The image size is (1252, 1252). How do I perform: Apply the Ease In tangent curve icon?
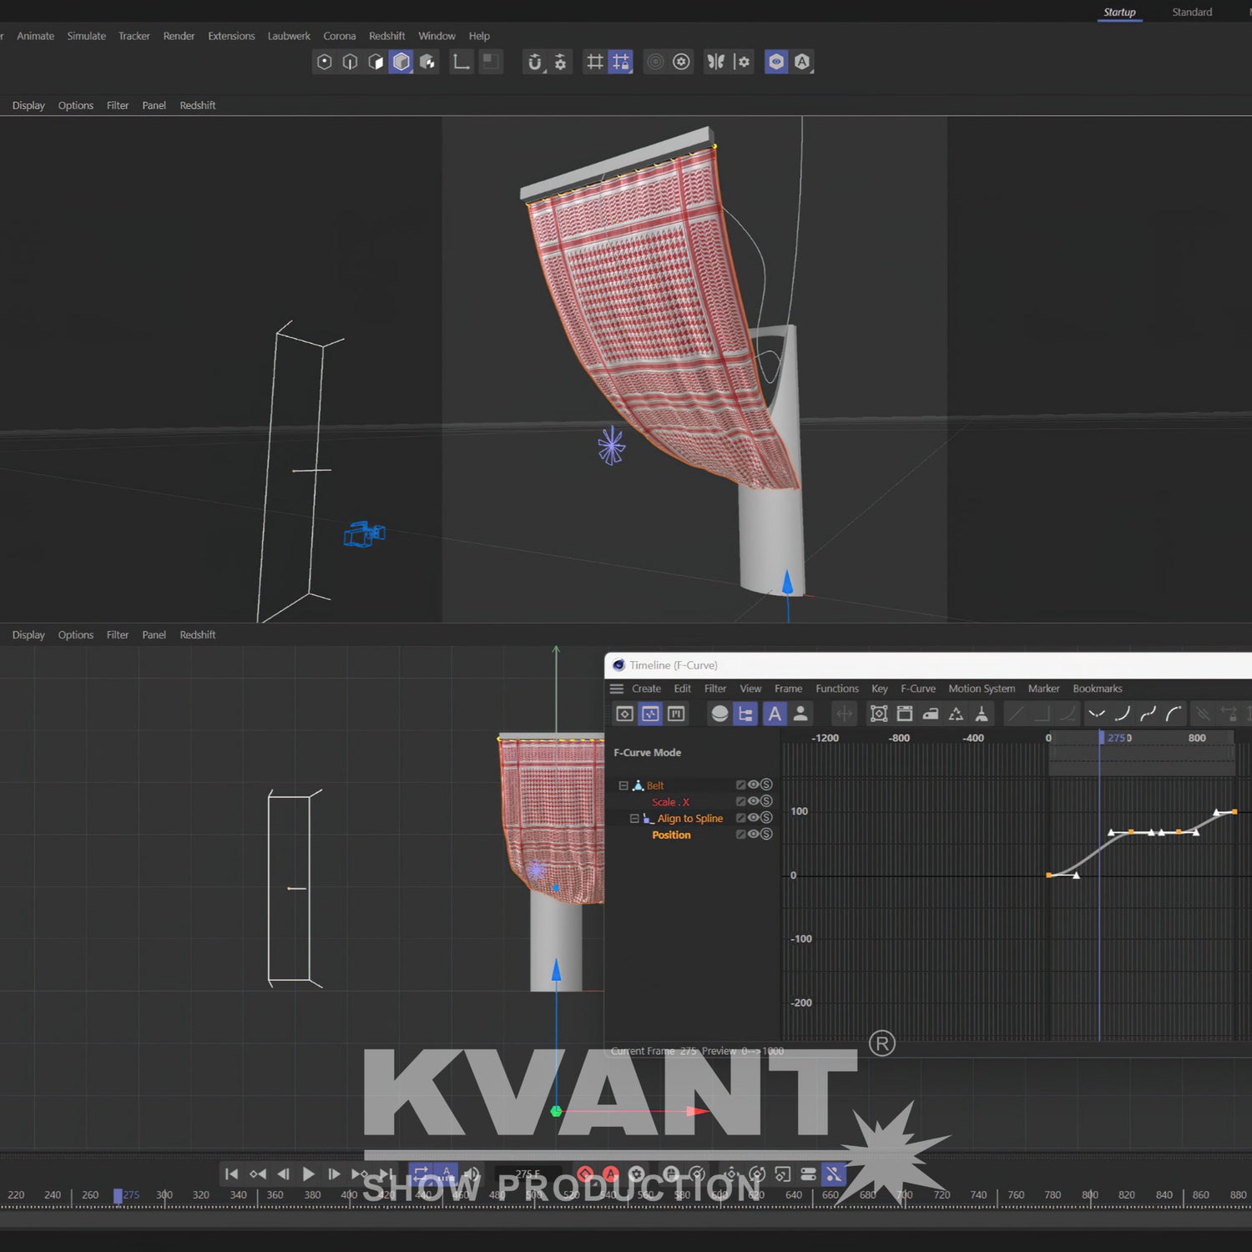coord(1122,714)
